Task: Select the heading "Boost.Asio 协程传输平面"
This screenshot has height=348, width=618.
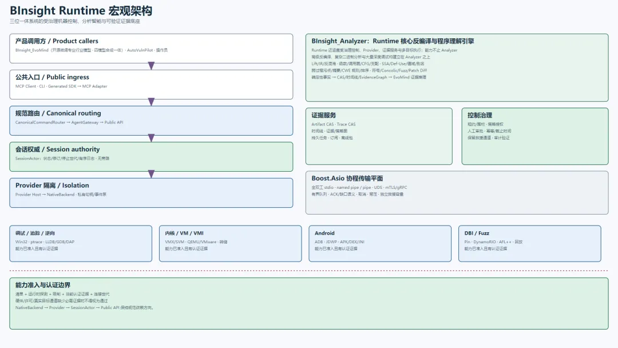Action: click(347, 179)
